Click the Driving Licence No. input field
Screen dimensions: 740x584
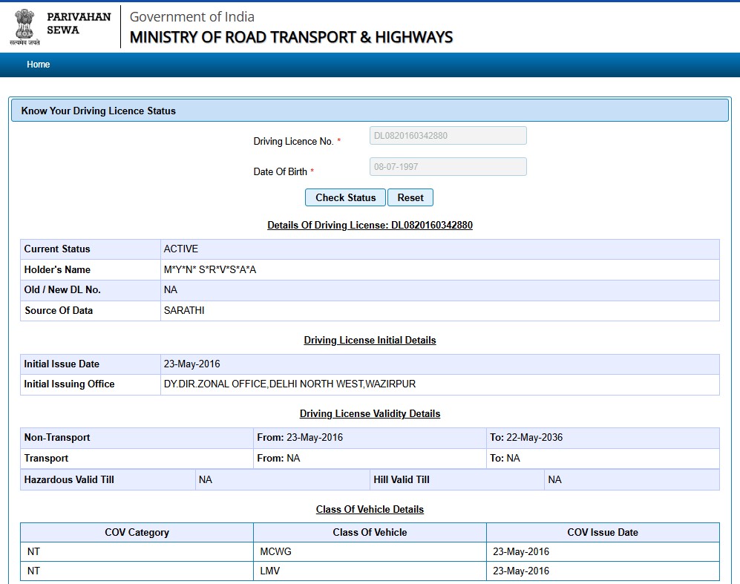pyautogui.click(x=448, y=136)
